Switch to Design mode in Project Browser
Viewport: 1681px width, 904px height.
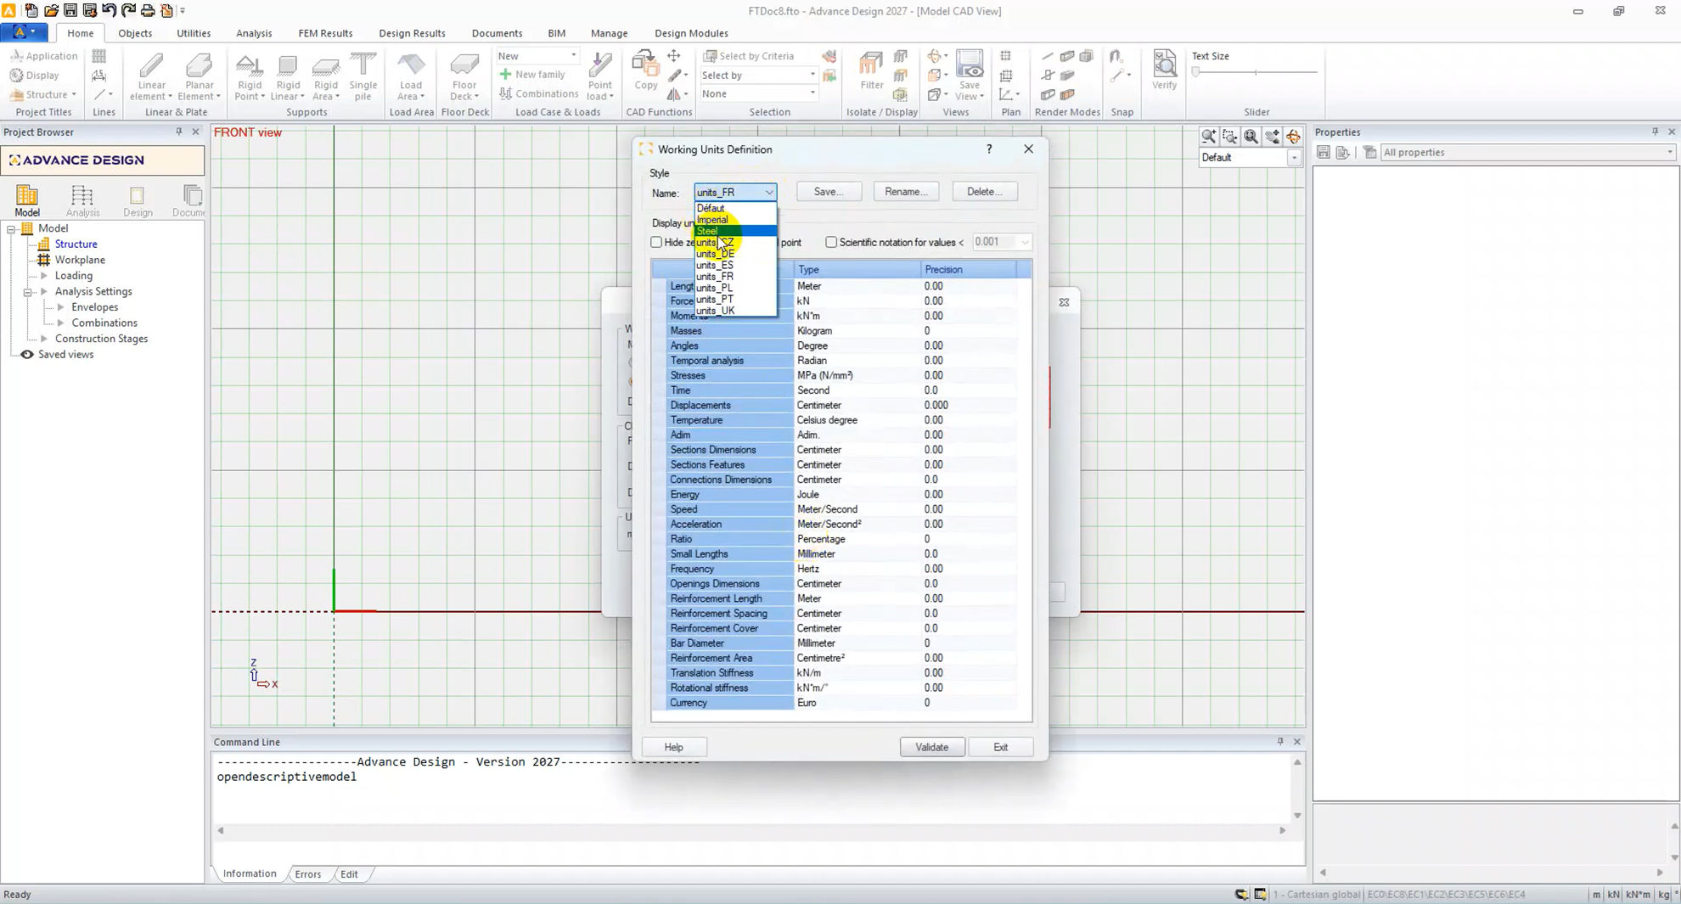coord(138,201)
